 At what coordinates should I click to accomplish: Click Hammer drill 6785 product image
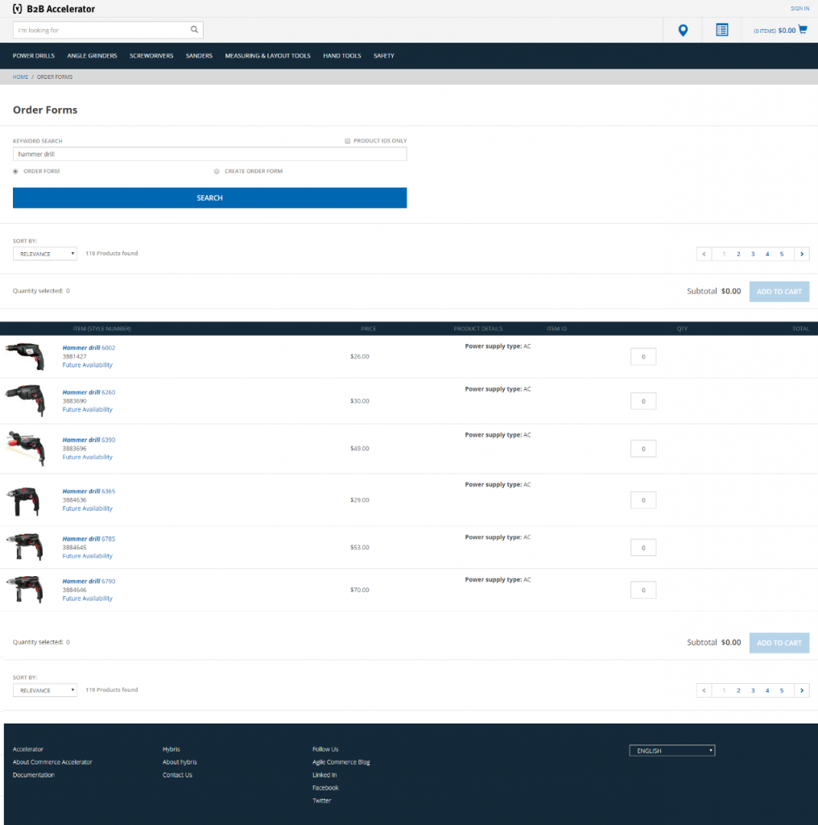(25, 546)
